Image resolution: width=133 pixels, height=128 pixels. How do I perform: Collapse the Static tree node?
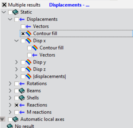(4, 12)
